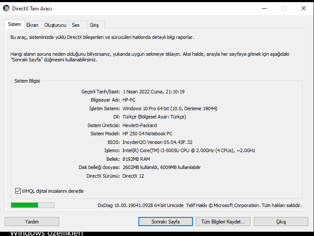
Task: Click Tüm Bilgileri Kaydet button
Action: pyautogui.click(x=223, y=222)
